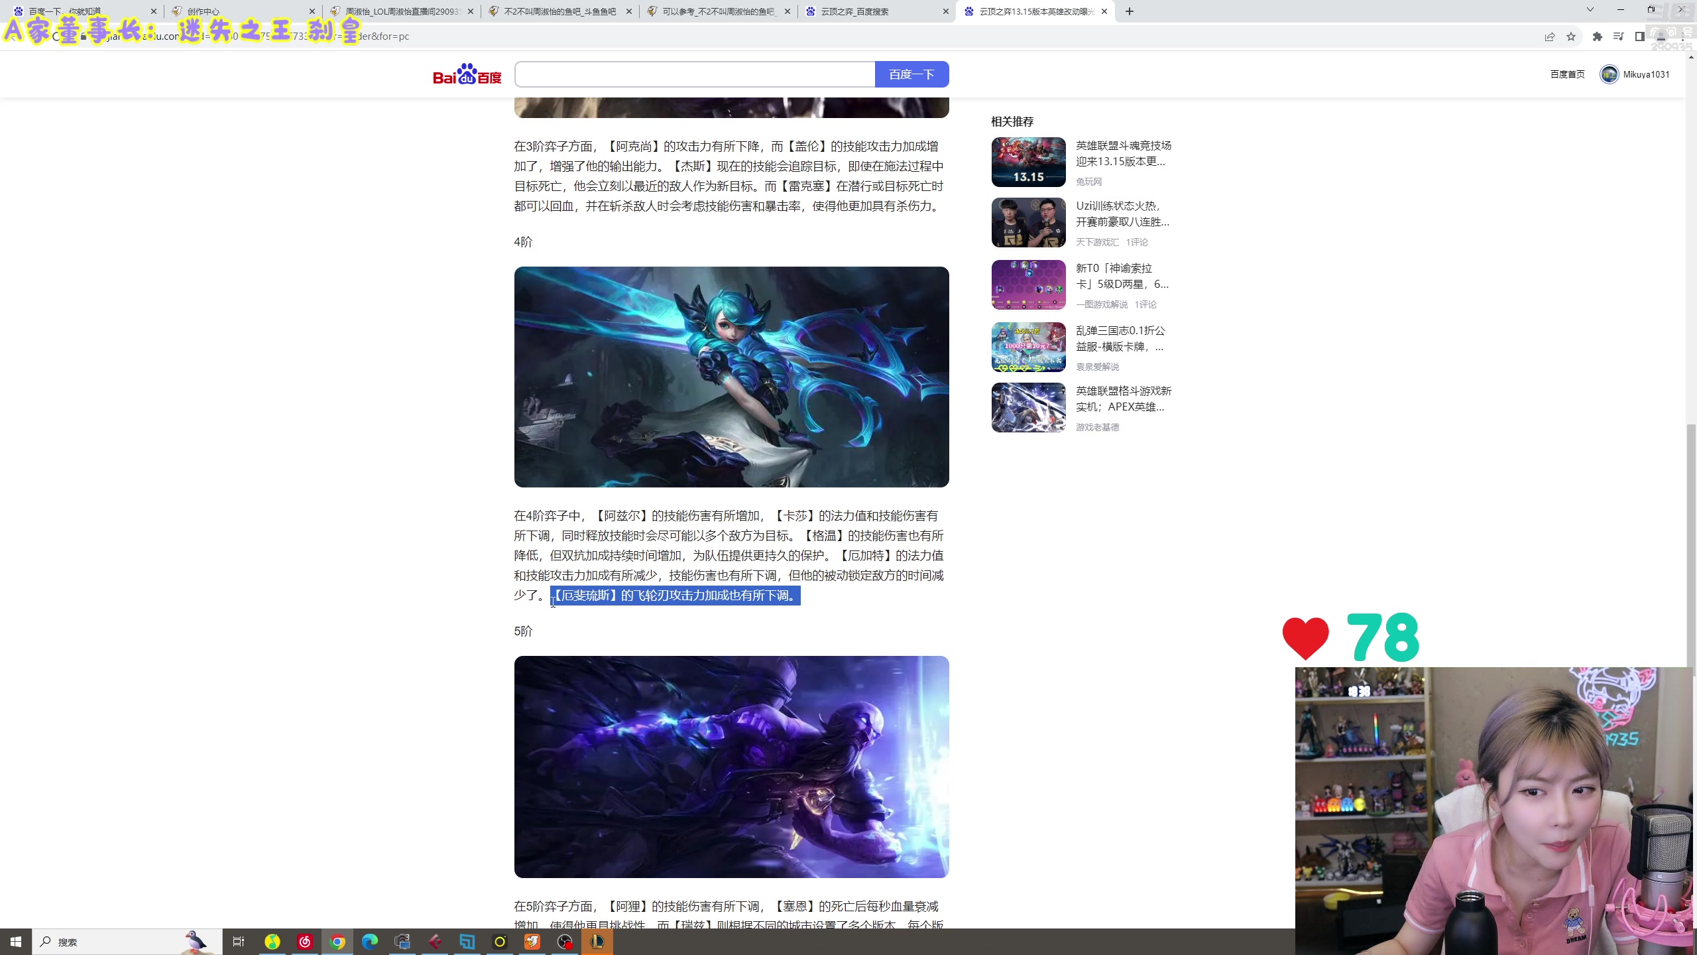Open the blue square-spiral taskbar app
1697x955 pixels.
click(x=467, y=942)
